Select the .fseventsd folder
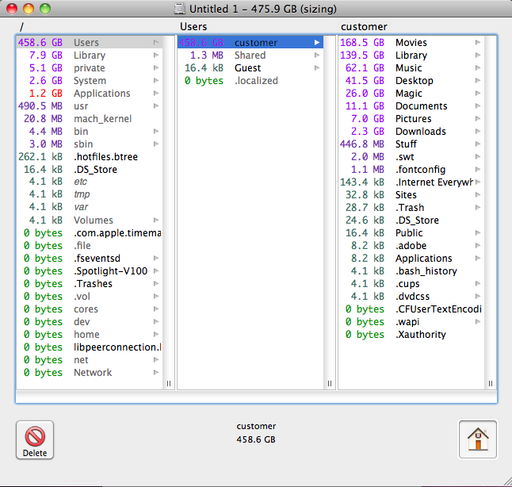The width and height of the screenshot is (512, 487). point(89,259)
